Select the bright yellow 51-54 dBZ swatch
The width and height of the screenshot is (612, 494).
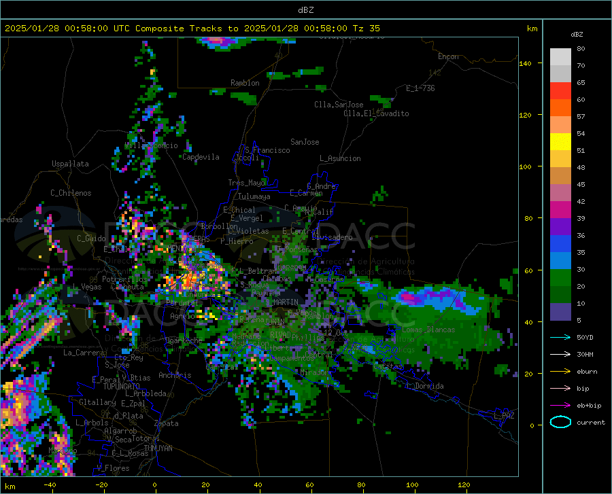click(x=560, y=142)
